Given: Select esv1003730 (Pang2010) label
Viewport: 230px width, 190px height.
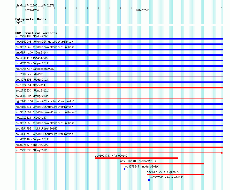Looking at the screenshot, I should (111, 156).
